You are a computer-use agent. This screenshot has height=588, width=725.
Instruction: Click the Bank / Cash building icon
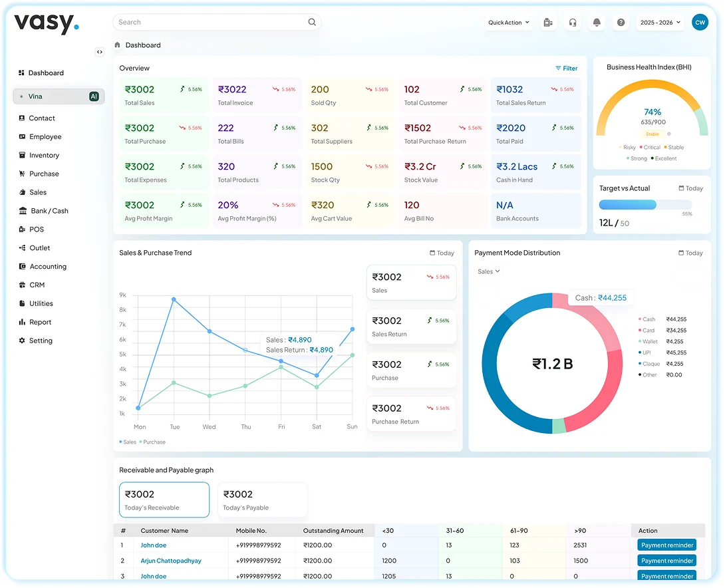23,210
